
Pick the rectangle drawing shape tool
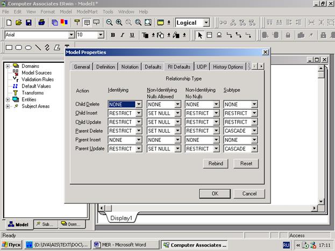coord(10,48)
